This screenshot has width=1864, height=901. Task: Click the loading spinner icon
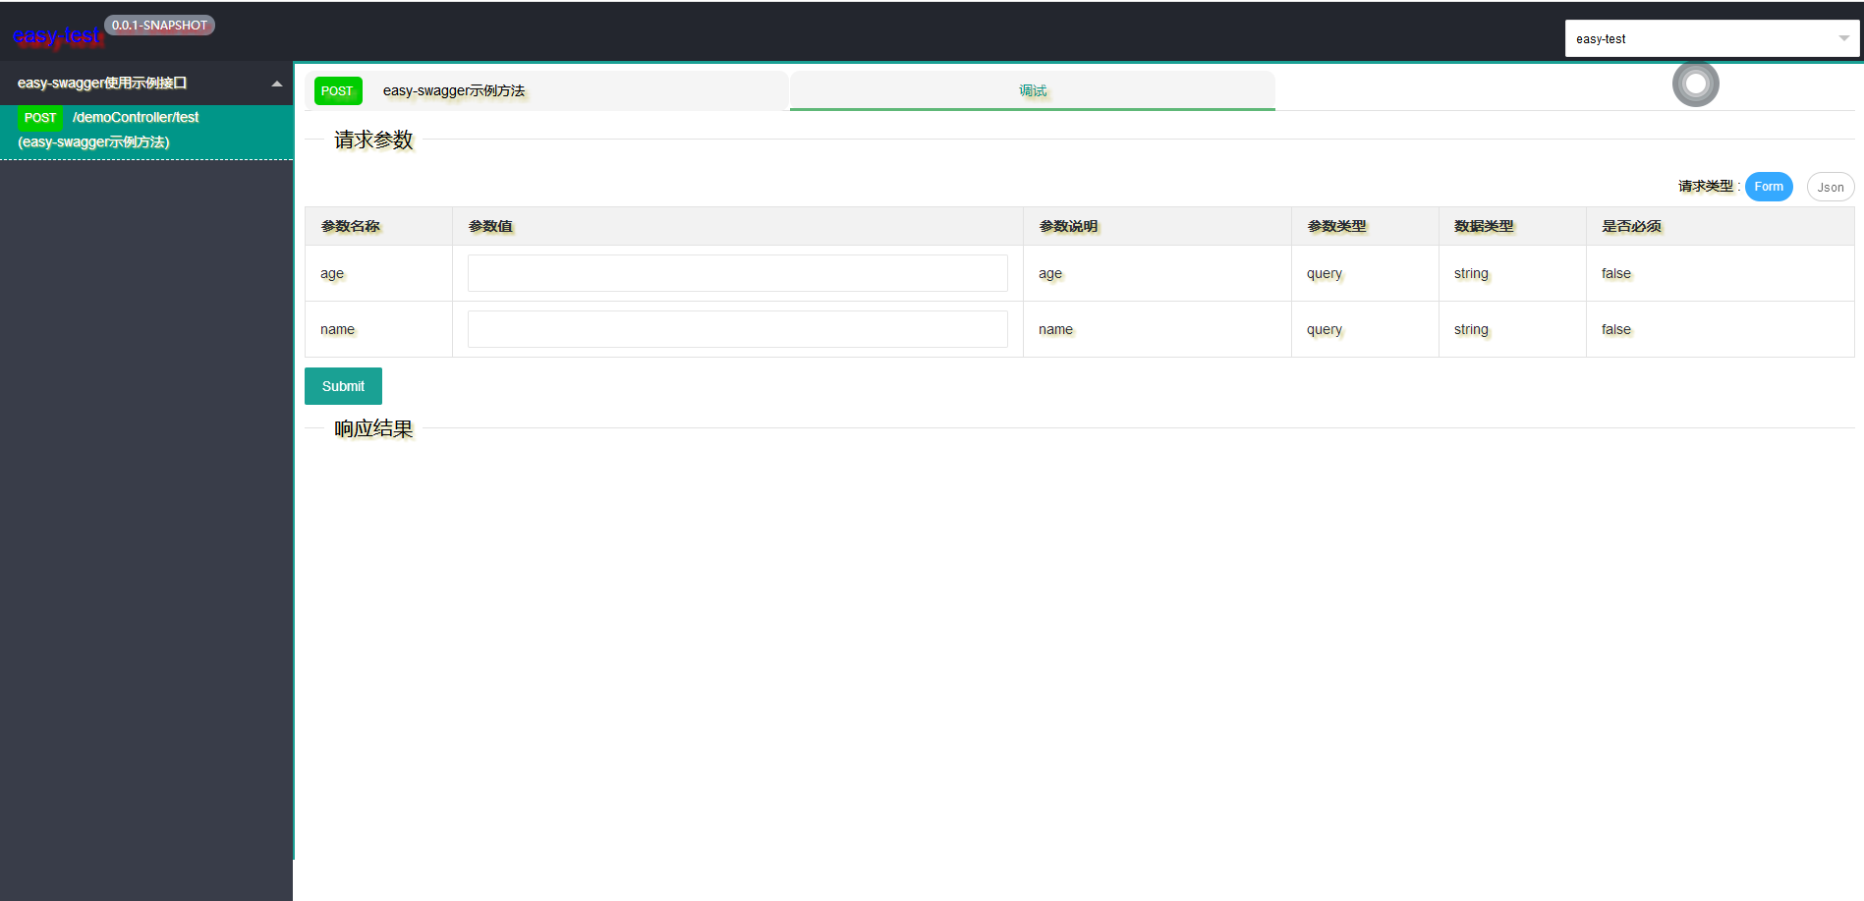tap(1695, 84)
